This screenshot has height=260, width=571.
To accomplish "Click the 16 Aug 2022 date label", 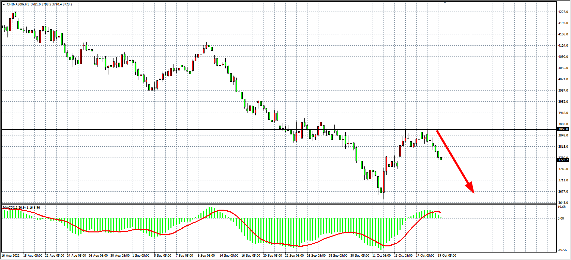I will [11, 256].
